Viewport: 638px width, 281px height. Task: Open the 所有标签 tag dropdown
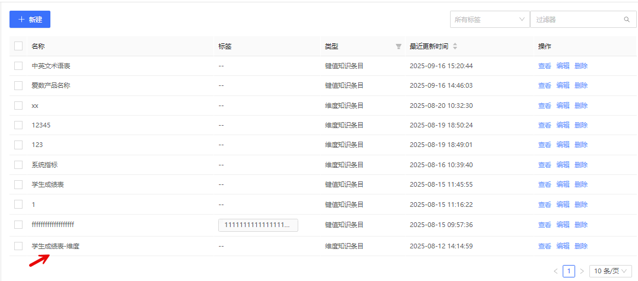[489, 20]
